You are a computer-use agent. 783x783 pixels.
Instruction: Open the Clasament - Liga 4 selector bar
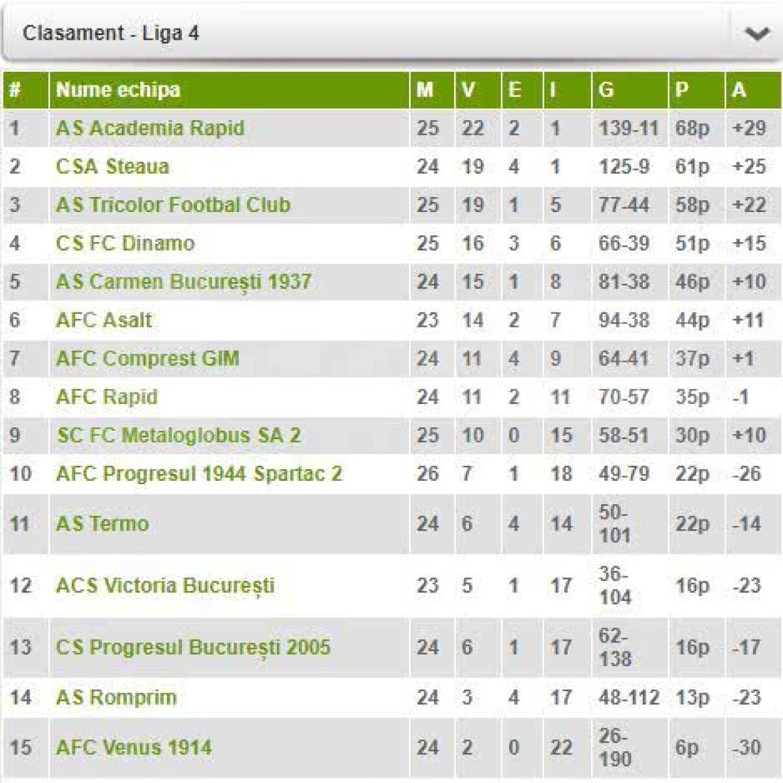click(365, 33)
